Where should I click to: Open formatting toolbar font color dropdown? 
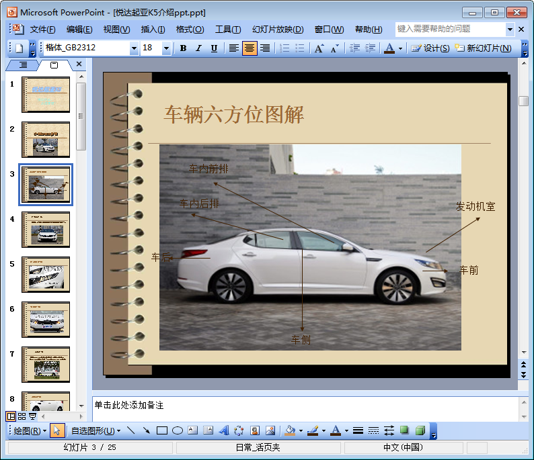pos(401,48)
